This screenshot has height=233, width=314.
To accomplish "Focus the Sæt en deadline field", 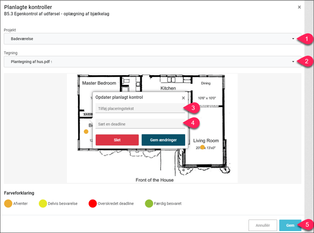I will pos(140,124).
